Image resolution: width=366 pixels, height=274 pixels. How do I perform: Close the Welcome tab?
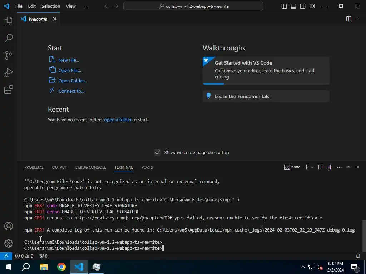pyautogui.click(x=55, y=19)
